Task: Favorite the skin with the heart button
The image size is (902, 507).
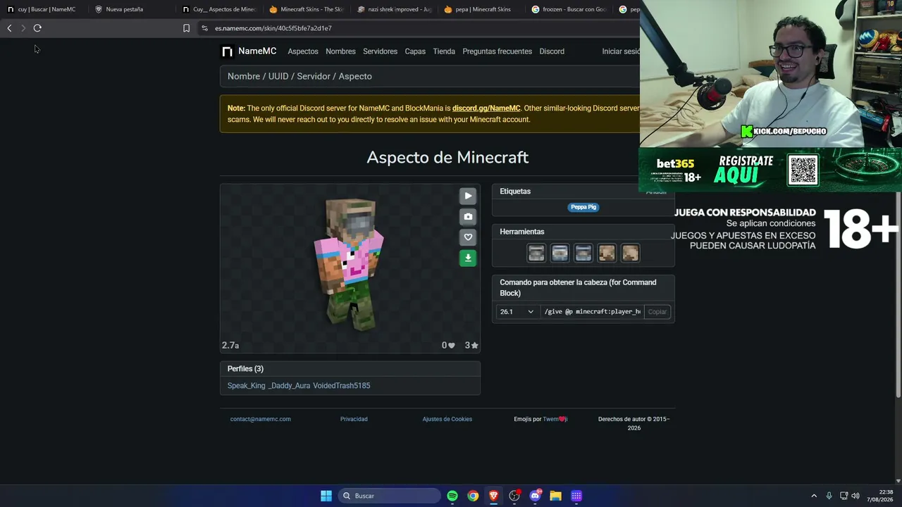Action: pyautogui.click(x=468, y=237)
